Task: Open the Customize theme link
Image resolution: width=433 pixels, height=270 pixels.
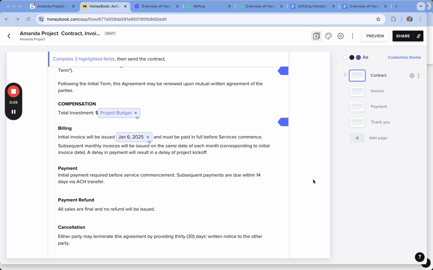Action: tap(404, 57)
